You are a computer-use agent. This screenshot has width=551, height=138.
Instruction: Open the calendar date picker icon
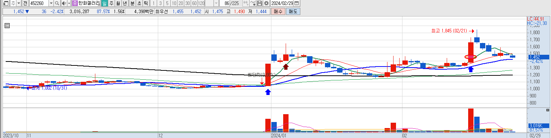(297, 3)
